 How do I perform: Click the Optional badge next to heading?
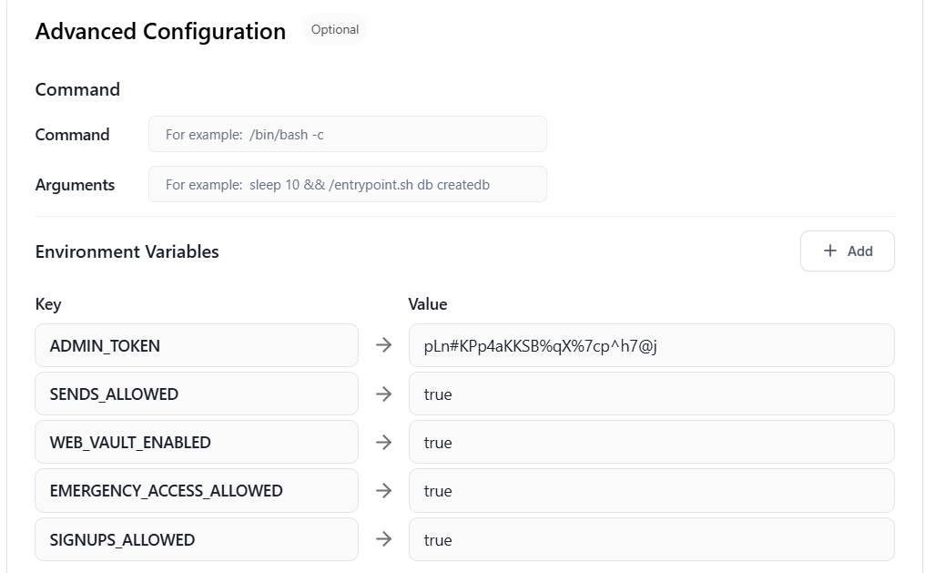coord(335,29)
